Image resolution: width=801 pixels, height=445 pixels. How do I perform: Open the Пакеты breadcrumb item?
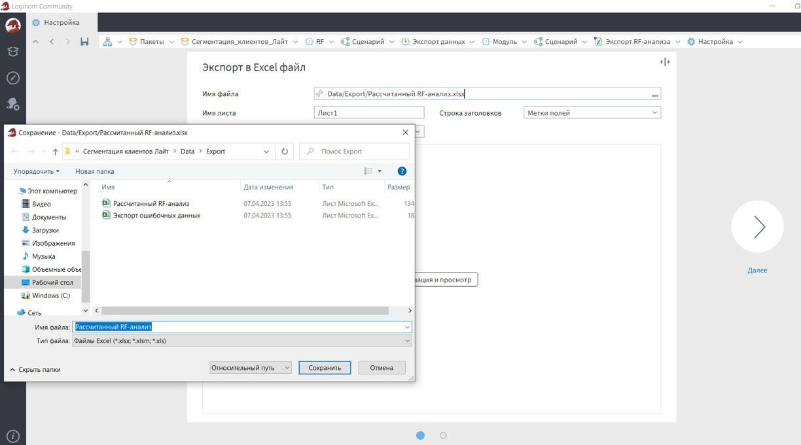[146, 41]
